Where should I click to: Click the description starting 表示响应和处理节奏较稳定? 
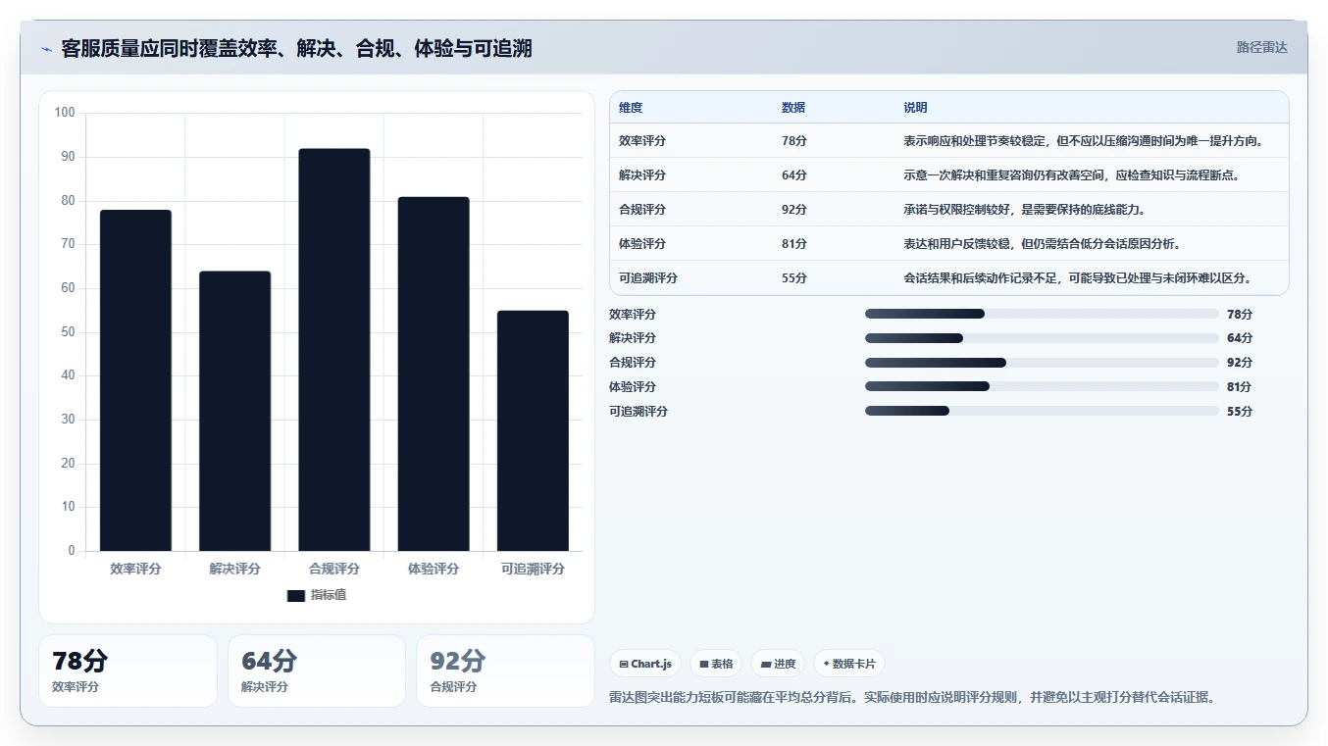(1083, 141)
